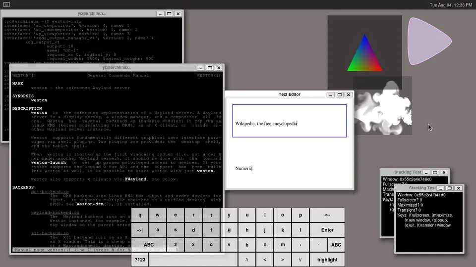Tap the 'p' key on virtual keyboard
Viewport: 476px width, 267px height.
click(300, 215)
